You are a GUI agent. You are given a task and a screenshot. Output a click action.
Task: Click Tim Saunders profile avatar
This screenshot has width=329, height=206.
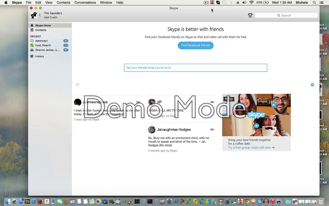34,15
